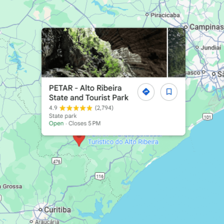Click the Open · Closes 5 PM hours
The image size is (224, 224).
(x=75, y=123)
